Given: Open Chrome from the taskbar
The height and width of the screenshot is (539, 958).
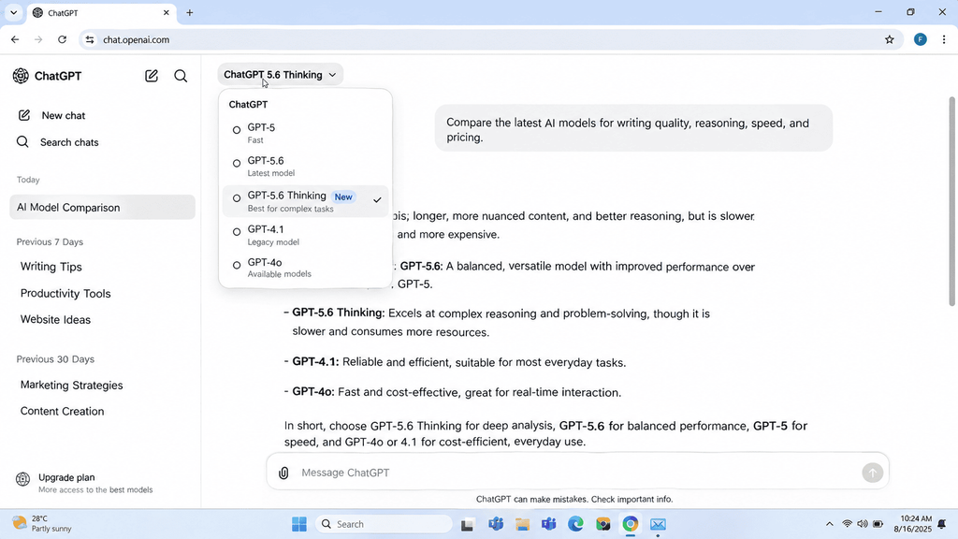Looking at the screenshot, I should 630,524.
